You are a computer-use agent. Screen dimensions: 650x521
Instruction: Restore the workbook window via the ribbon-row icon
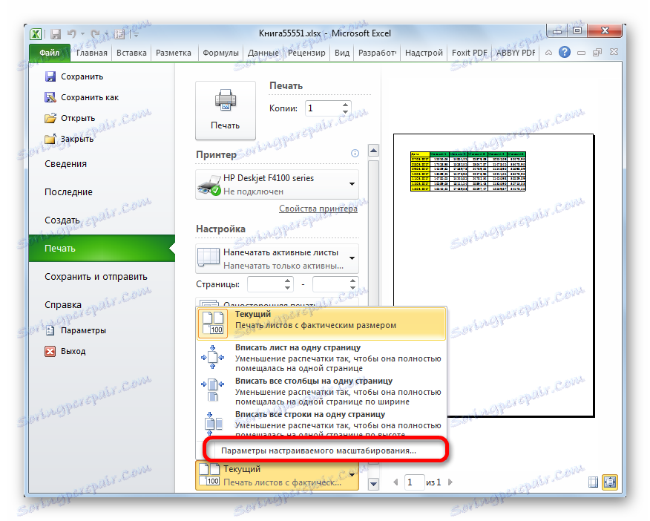click(x=597, y=53)
